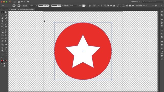The image size is (164, 92).
Task: Select the Shaper tool
Action: click(2, 27)
